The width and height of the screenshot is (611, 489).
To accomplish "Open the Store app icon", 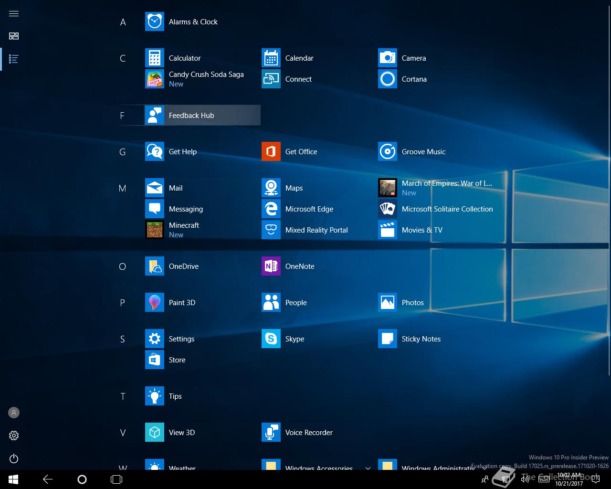I will (155, 360).
